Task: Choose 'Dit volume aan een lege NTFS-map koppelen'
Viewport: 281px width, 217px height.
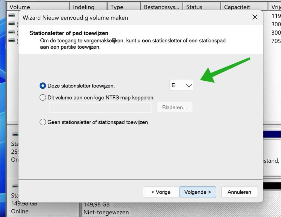Action: point(43,97)
